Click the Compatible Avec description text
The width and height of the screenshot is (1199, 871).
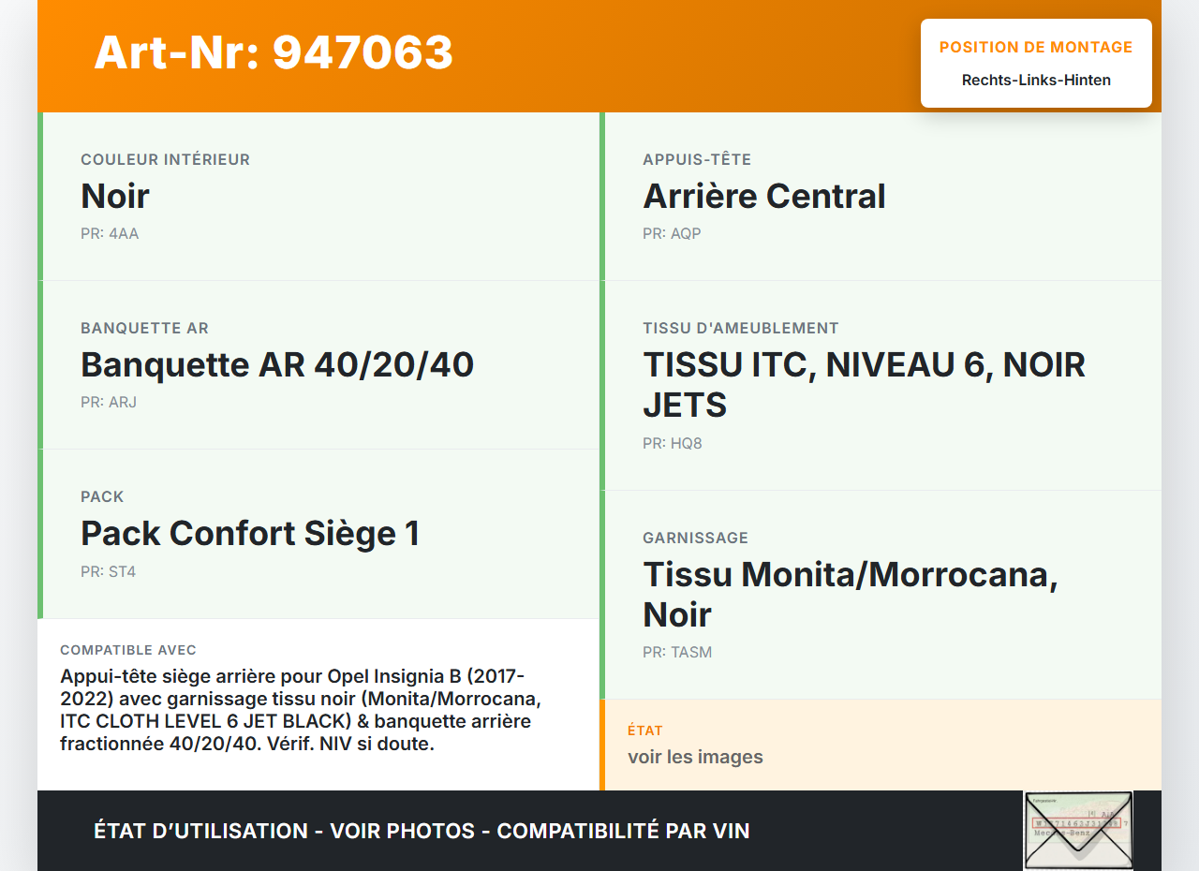tap(300, 710)
